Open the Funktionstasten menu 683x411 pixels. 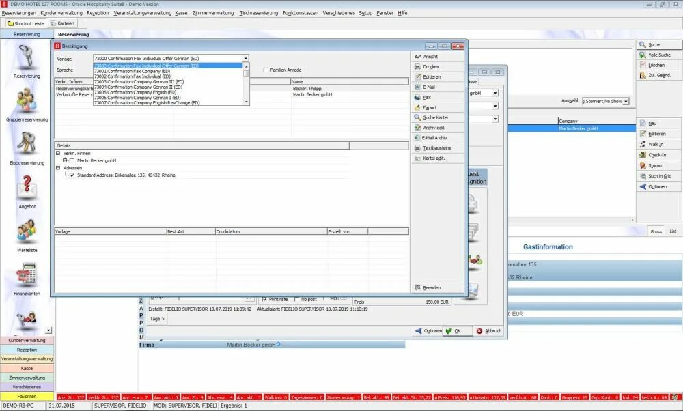pos(301,13)
